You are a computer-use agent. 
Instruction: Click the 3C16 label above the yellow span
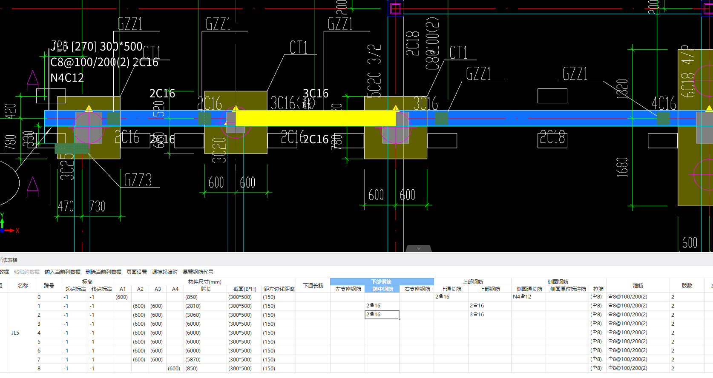click(316, 94)
